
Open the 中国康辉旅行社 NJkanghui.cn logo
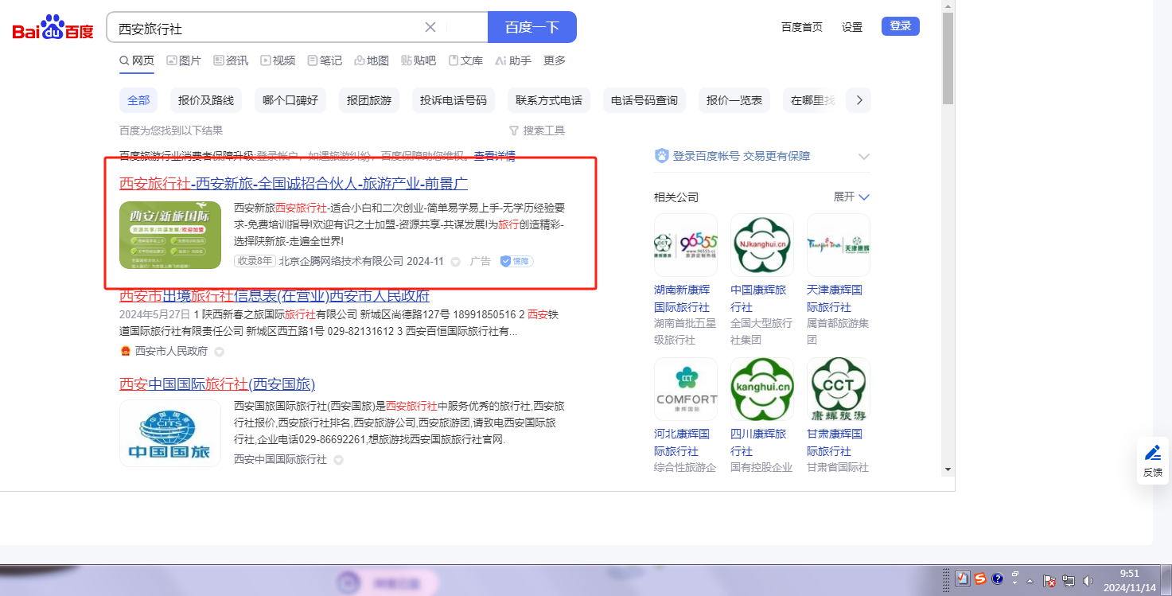(x=762, y=244)
